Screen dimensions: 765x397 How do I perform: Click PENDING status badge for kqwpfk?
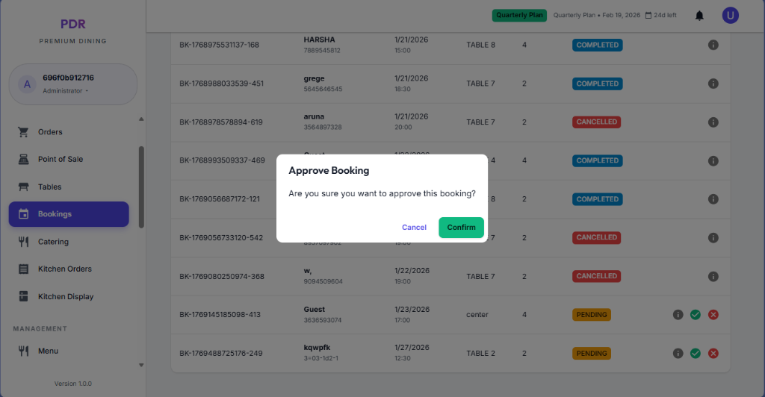[x=592, y=353]
